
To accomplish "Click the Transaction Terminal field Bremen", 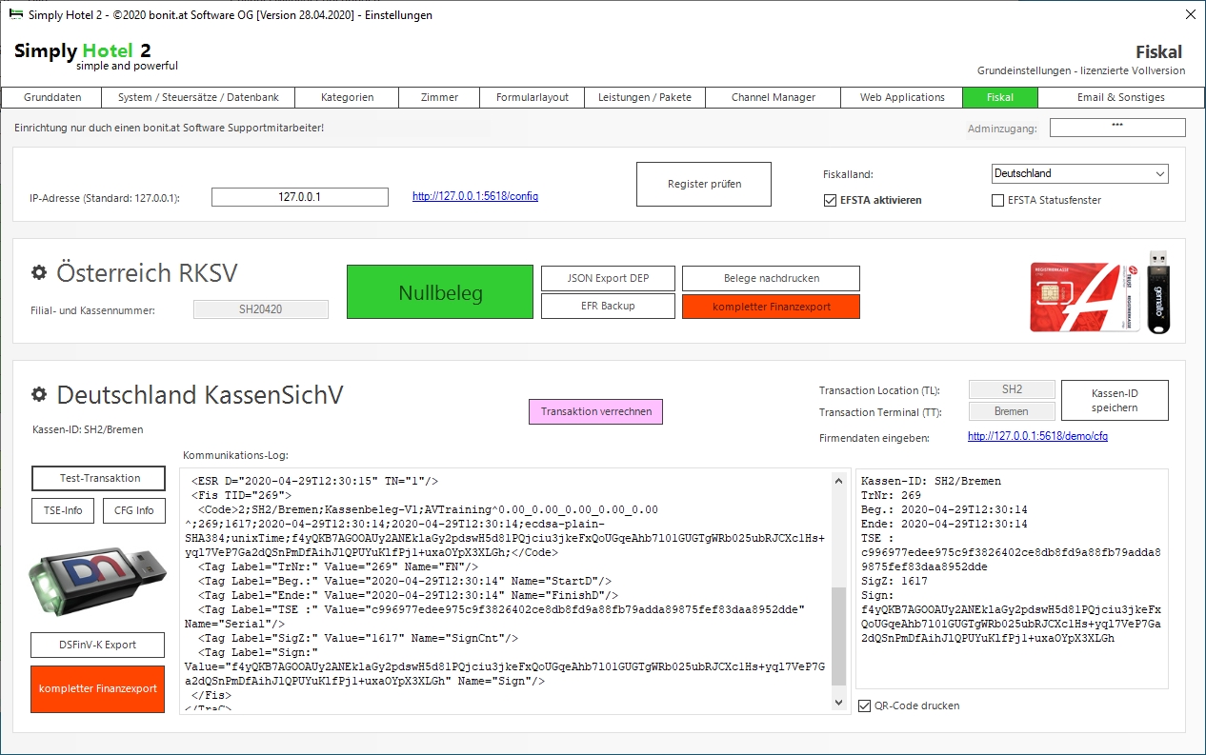I will tap(1012, 411).
